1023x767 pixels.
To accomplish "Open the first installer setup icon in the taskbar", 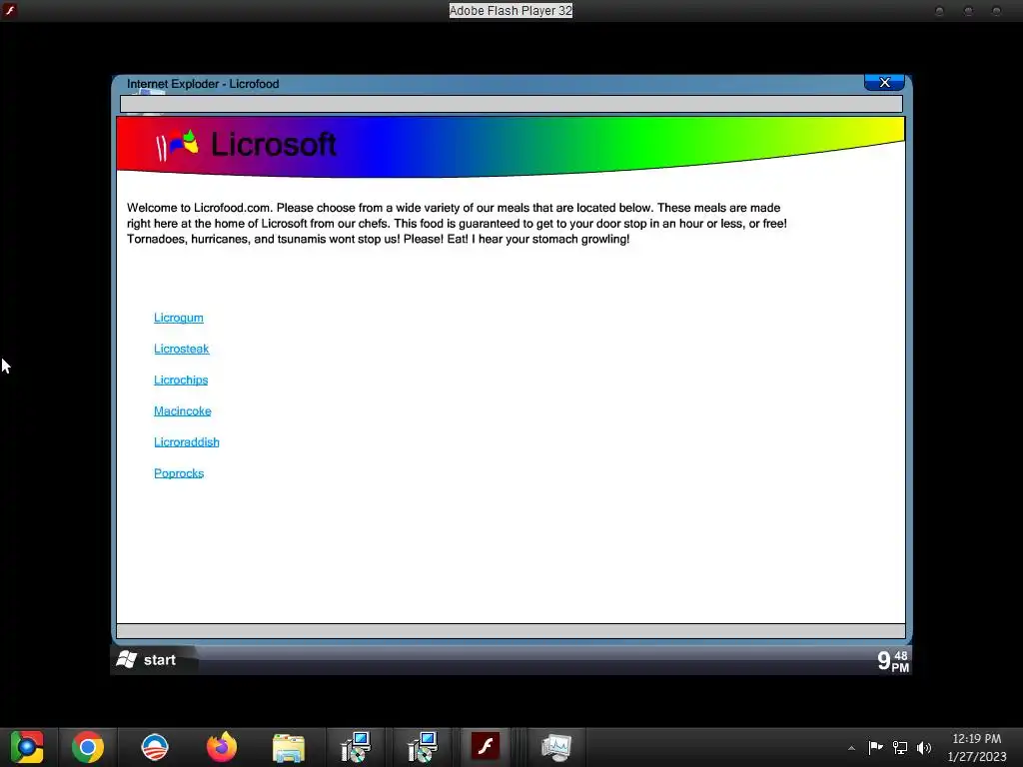I will [x=356, y=747].
